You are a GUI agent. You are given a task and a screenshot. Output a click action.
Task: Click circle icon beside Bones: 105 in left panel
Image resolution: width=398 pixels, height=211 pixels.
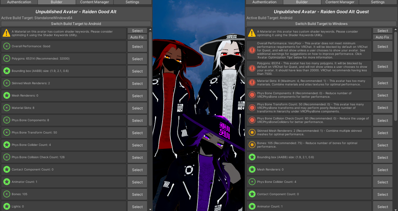[6, 194]
